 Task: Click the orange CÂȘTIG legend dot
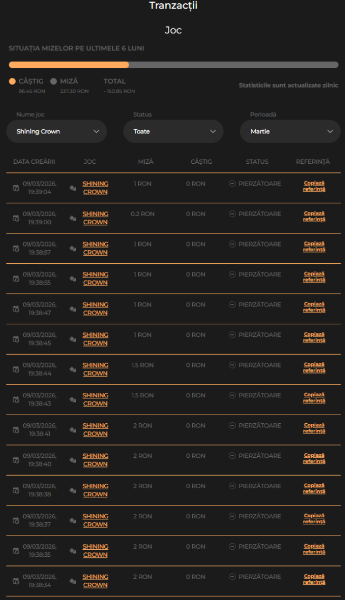[12, 81]
